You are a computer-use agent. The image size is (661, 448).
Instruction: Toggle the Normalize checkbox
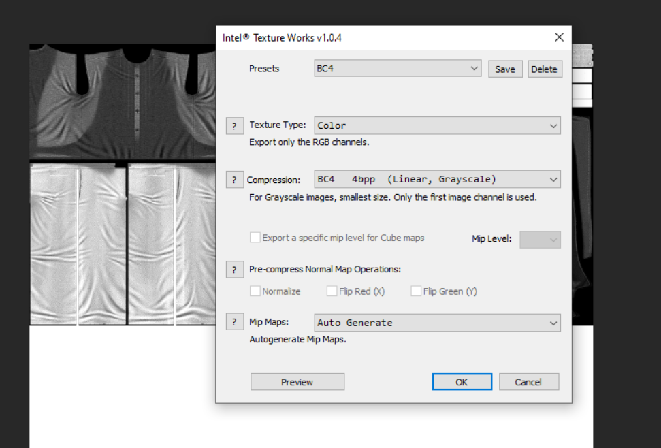tap(255, 291)
